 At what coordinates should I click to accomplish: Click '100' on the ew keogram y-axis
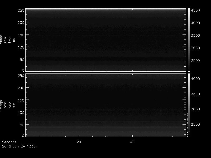click(21, 113)
